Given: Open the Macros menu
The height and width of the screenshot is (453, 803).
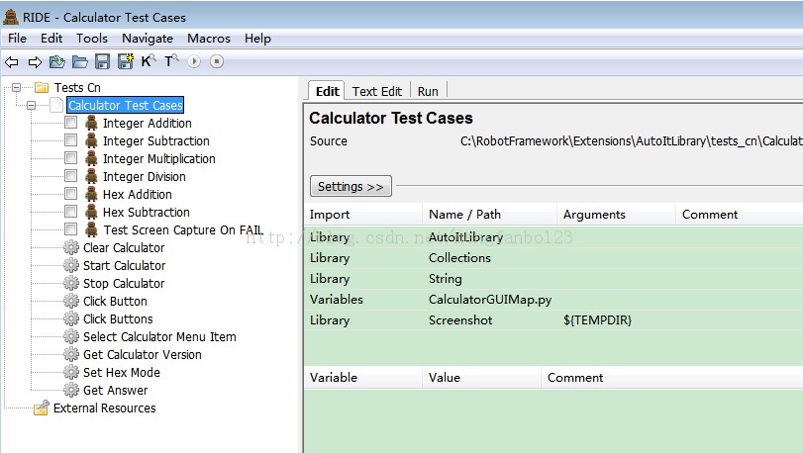Looking at the screenshot, I should 209,39.
